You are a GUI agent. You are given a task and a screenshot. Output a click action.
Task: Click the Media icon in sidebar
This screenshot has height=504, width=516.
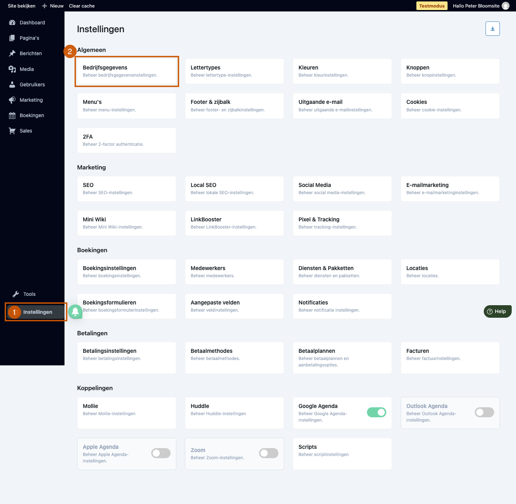pos(12,69)
